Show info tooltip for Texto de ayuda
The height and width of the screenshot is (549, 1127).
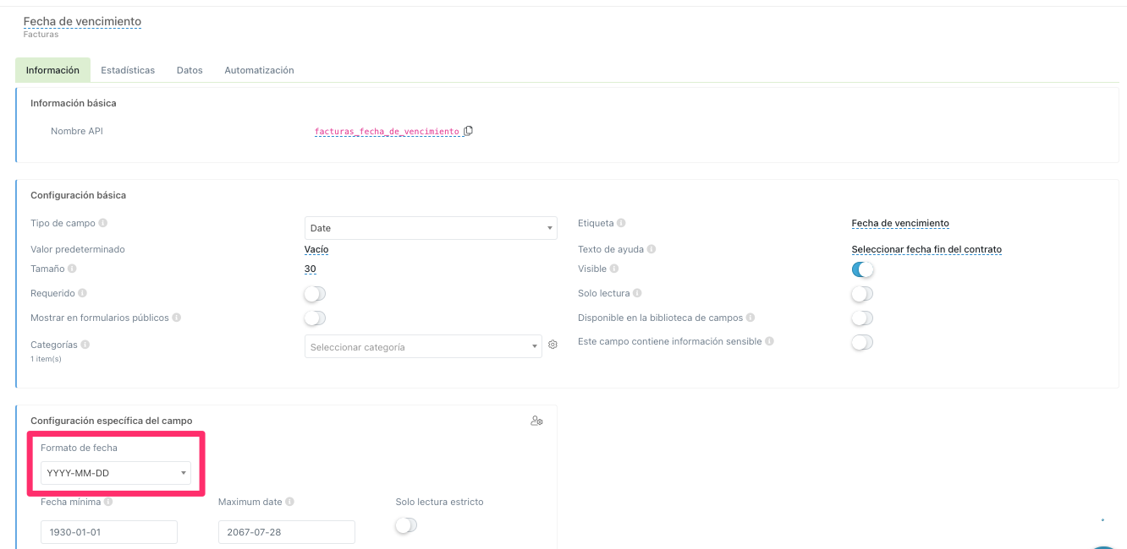coord(651,250)
